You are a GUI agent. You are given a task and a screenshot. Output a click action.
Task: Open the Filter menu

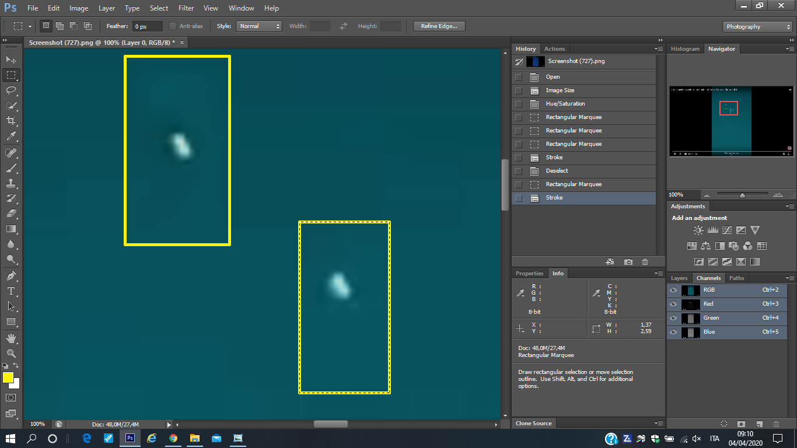[x=186, y=8]
